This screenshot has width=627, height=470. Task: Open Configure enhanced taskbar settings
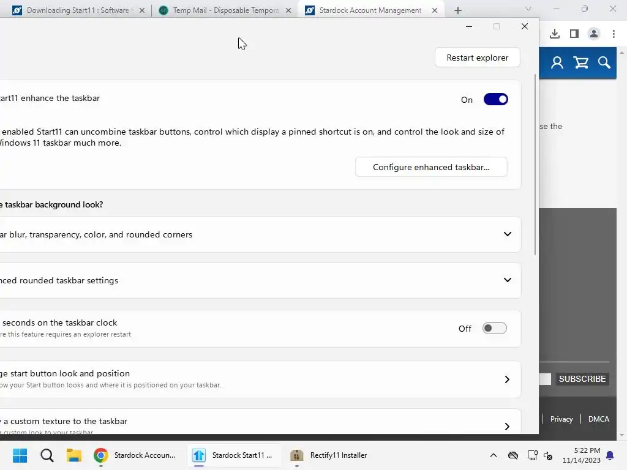point(431,167)
